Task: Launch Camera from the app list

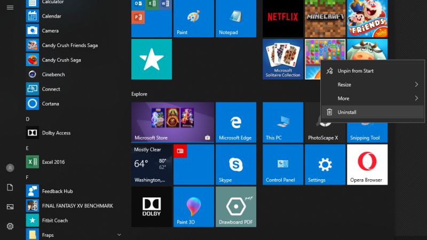Action: [x=74, y=31]
